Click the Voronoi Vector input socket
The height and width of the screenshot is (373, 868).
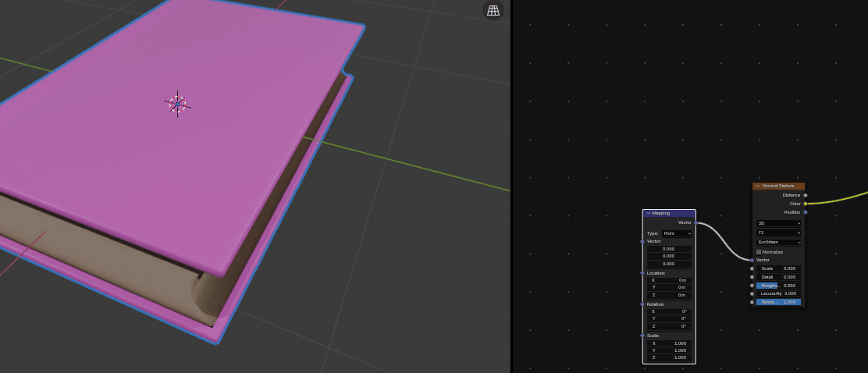[x=752, y=260]
